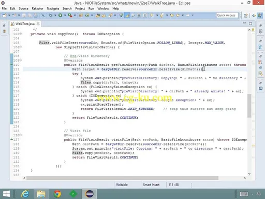Click the Open Perspective icon
This screenshot has width=265, height=199.
pyautogui.click(x=246, y=16)
